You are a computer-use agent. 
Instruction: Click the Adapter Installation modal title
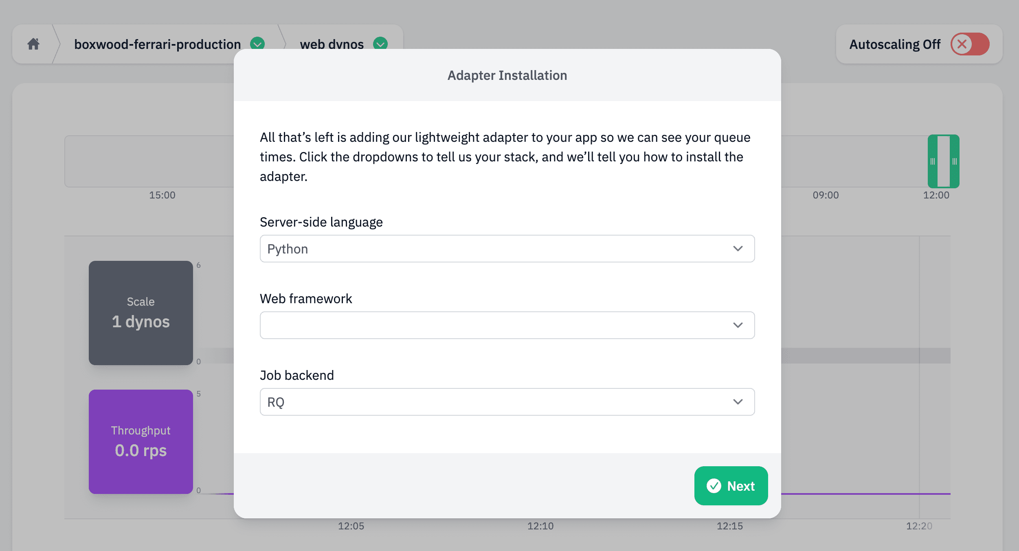tap(507, 75)
